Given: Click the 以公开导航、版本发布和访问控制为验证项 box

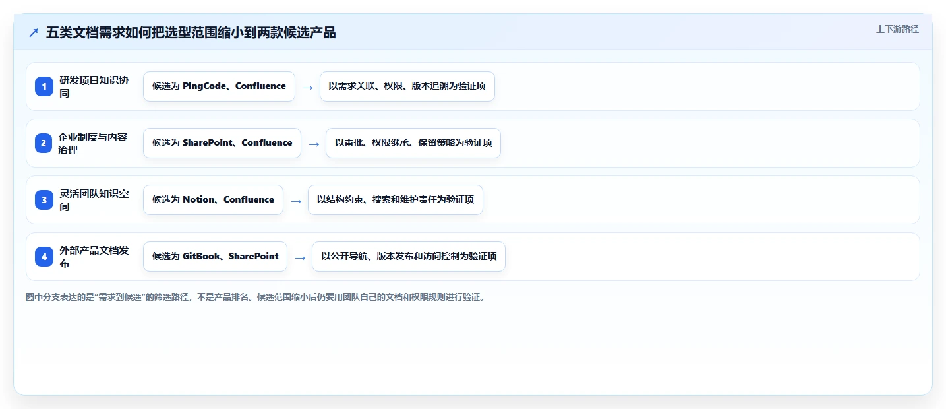Looking at the screenshot, I should tap(409, 257).
